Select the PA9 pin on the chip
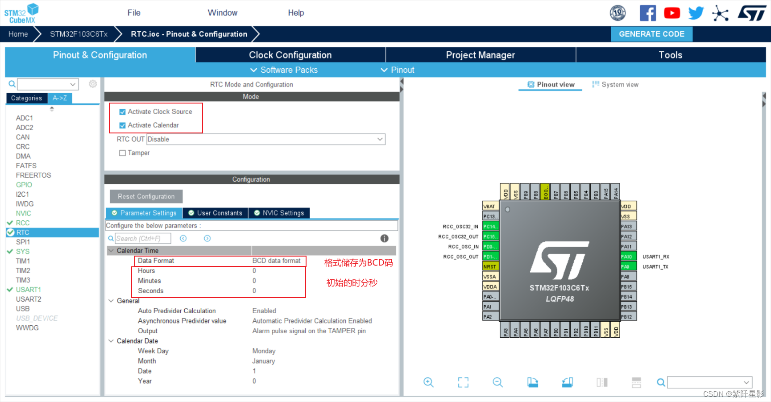 pyautogui.click(x=628, y=266)
